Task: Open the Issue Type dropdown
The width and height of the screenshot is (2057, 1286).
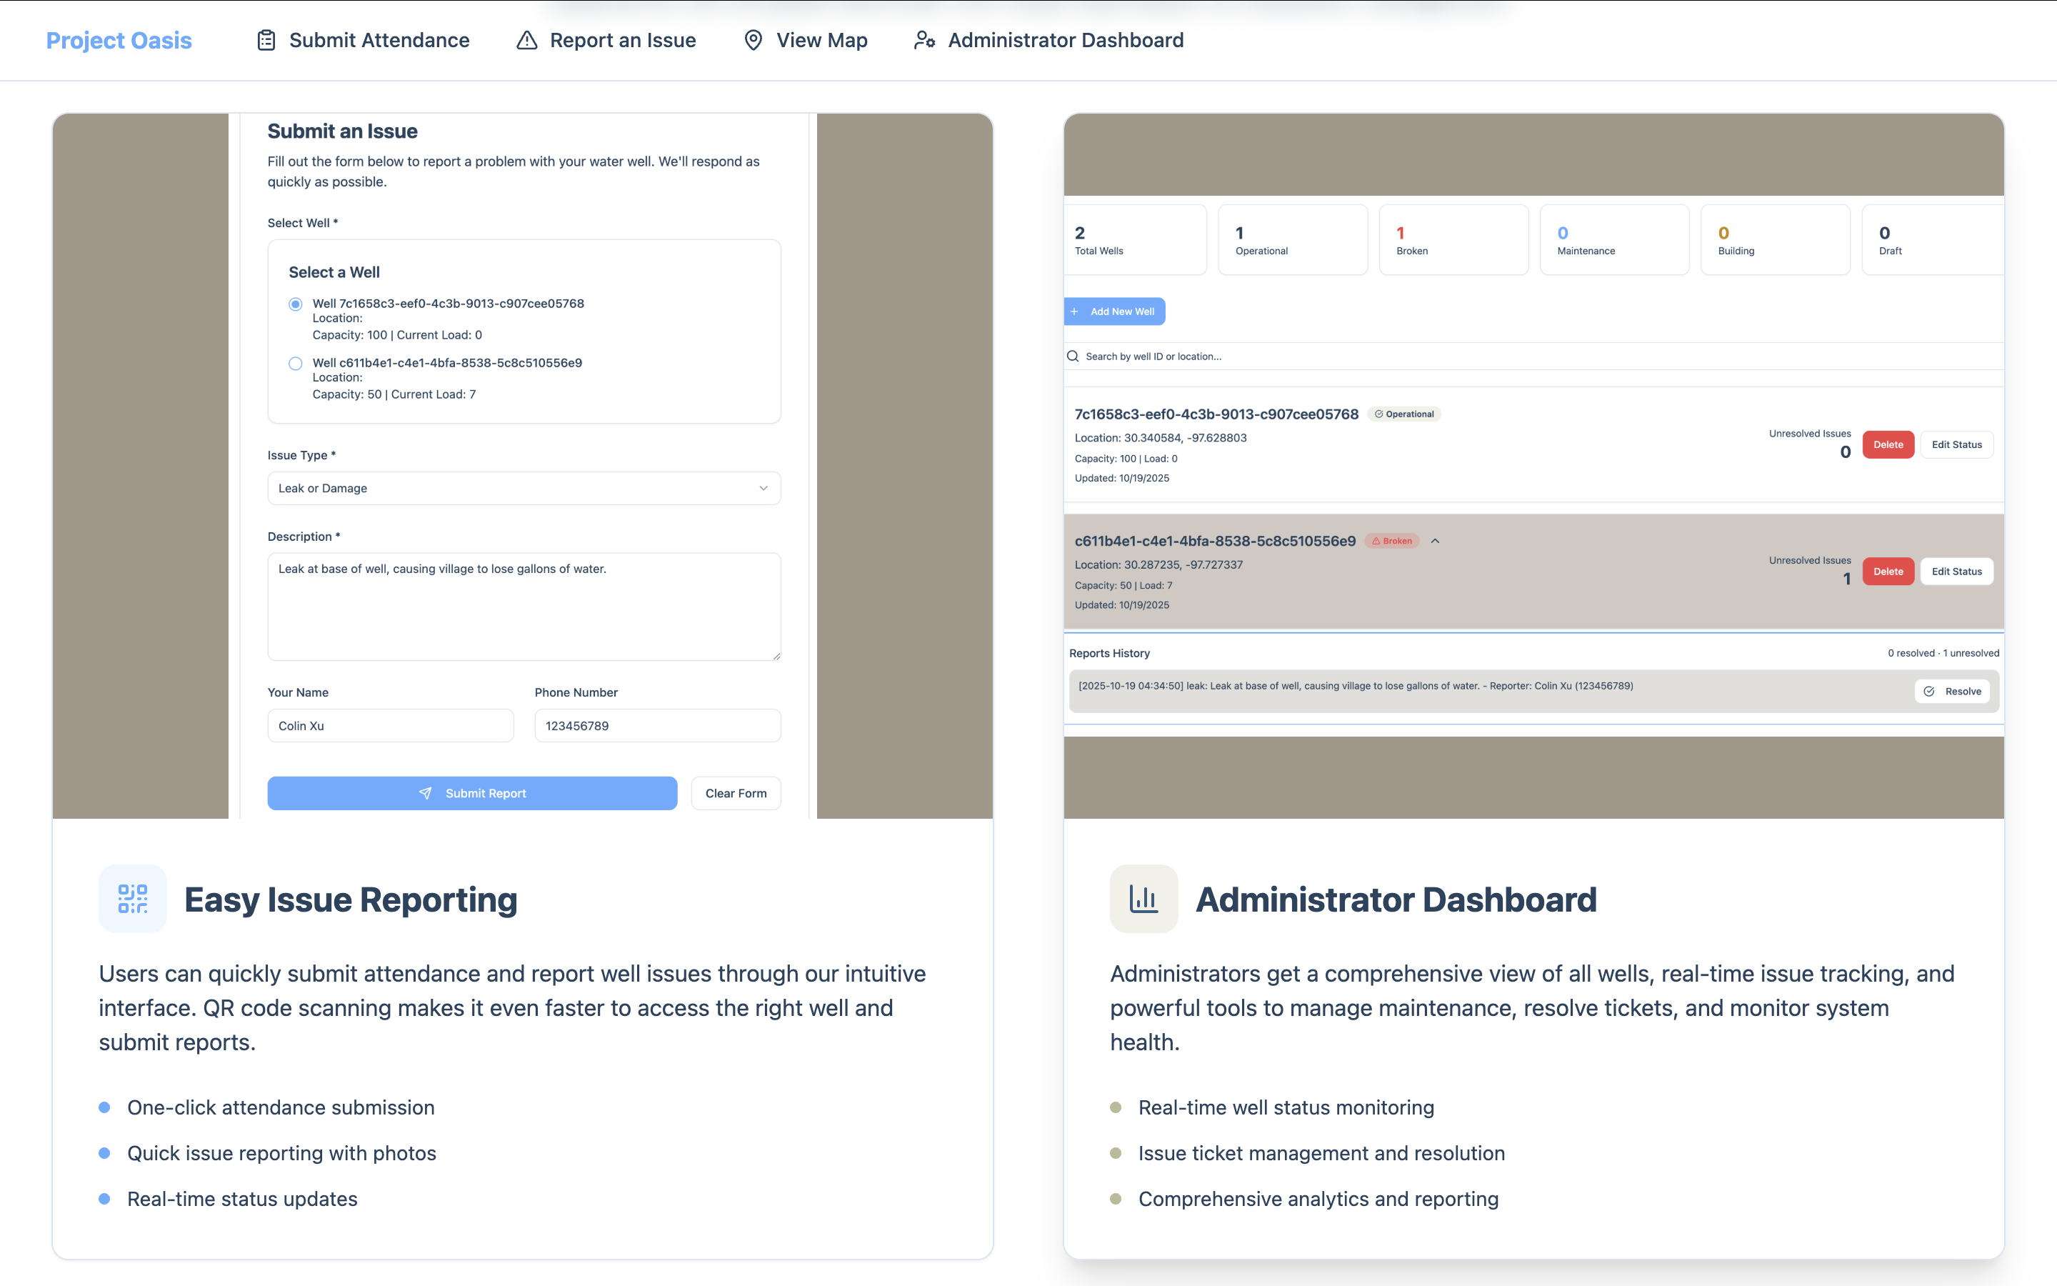Action: point(524,488)
